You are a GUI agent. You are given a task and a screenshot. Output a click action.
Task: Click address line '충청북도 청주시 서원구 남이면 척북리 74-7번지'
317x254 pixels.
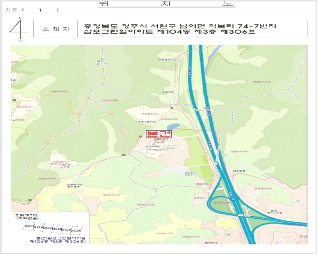[180, 26]
